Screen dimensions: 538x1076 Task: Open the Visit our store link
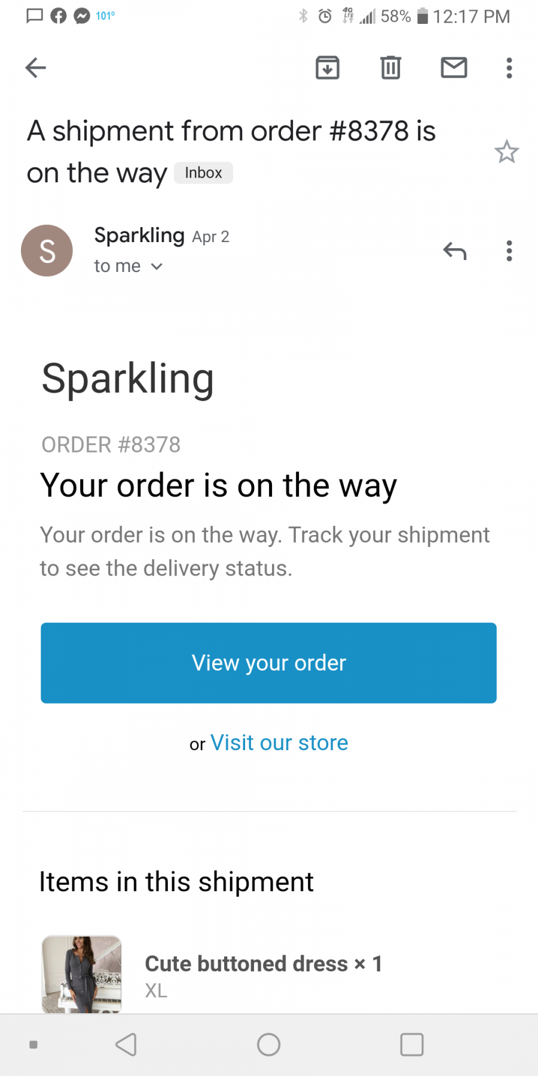(x=279, y=743)
